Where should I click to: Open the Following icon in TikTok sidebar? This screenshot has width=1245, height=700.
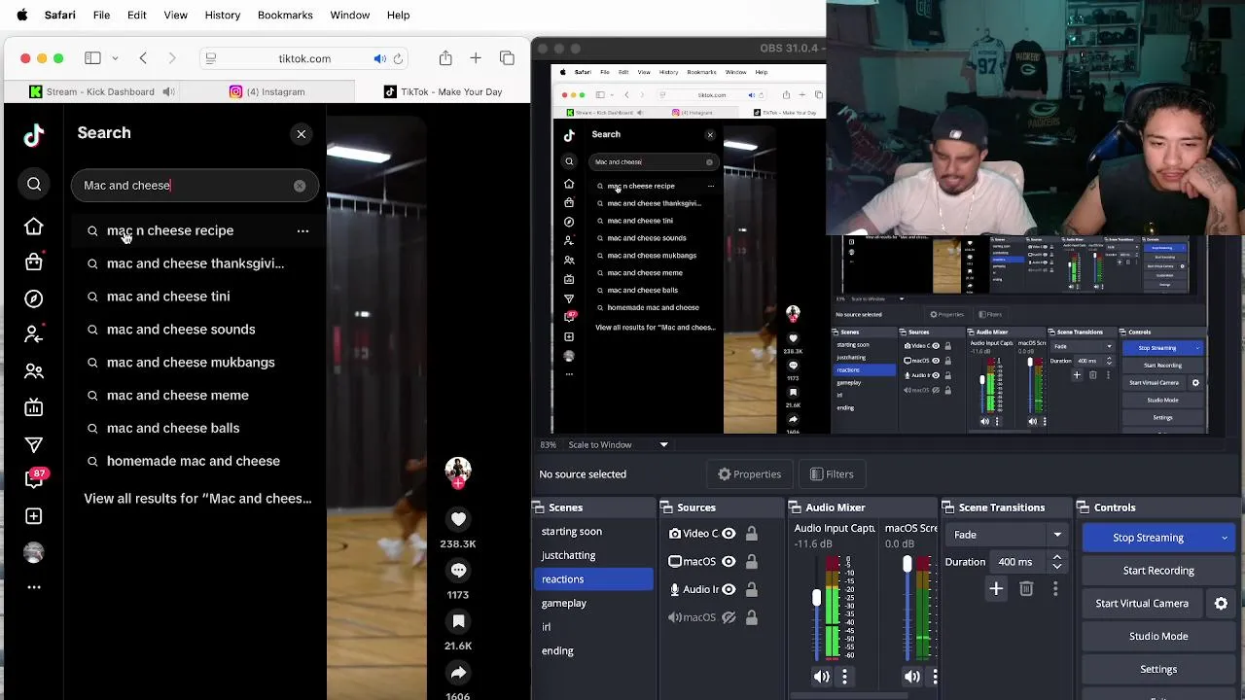coord(34,334)
